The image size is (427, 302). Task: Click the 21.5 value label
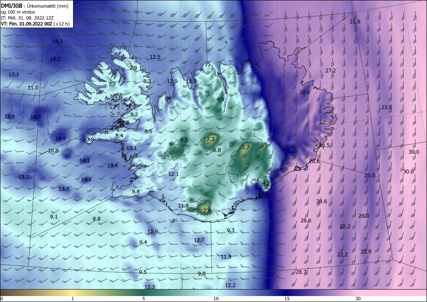pos(370,175)
